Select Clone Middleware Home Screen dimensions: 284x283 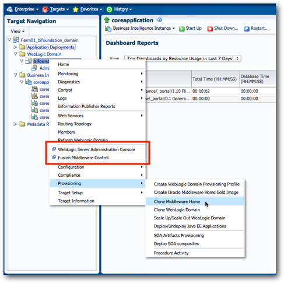195,201
